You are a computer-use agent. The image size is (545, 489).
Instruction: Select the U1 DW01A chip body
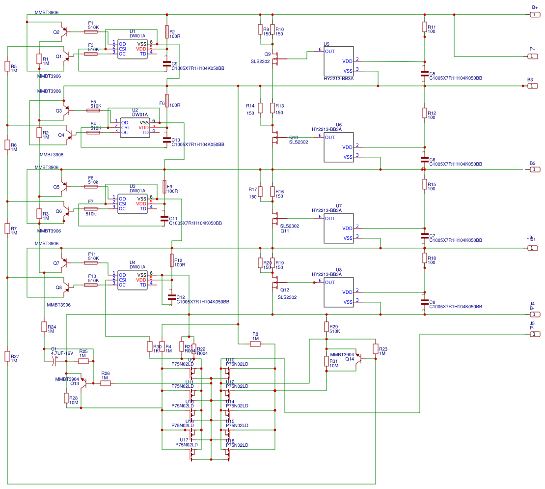[133, 49]
